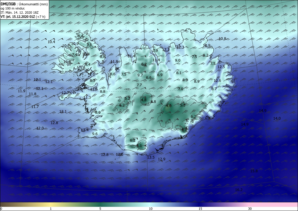Click the 7.0 value label
This screenshot has height=211, width=298.
(181, 89)
